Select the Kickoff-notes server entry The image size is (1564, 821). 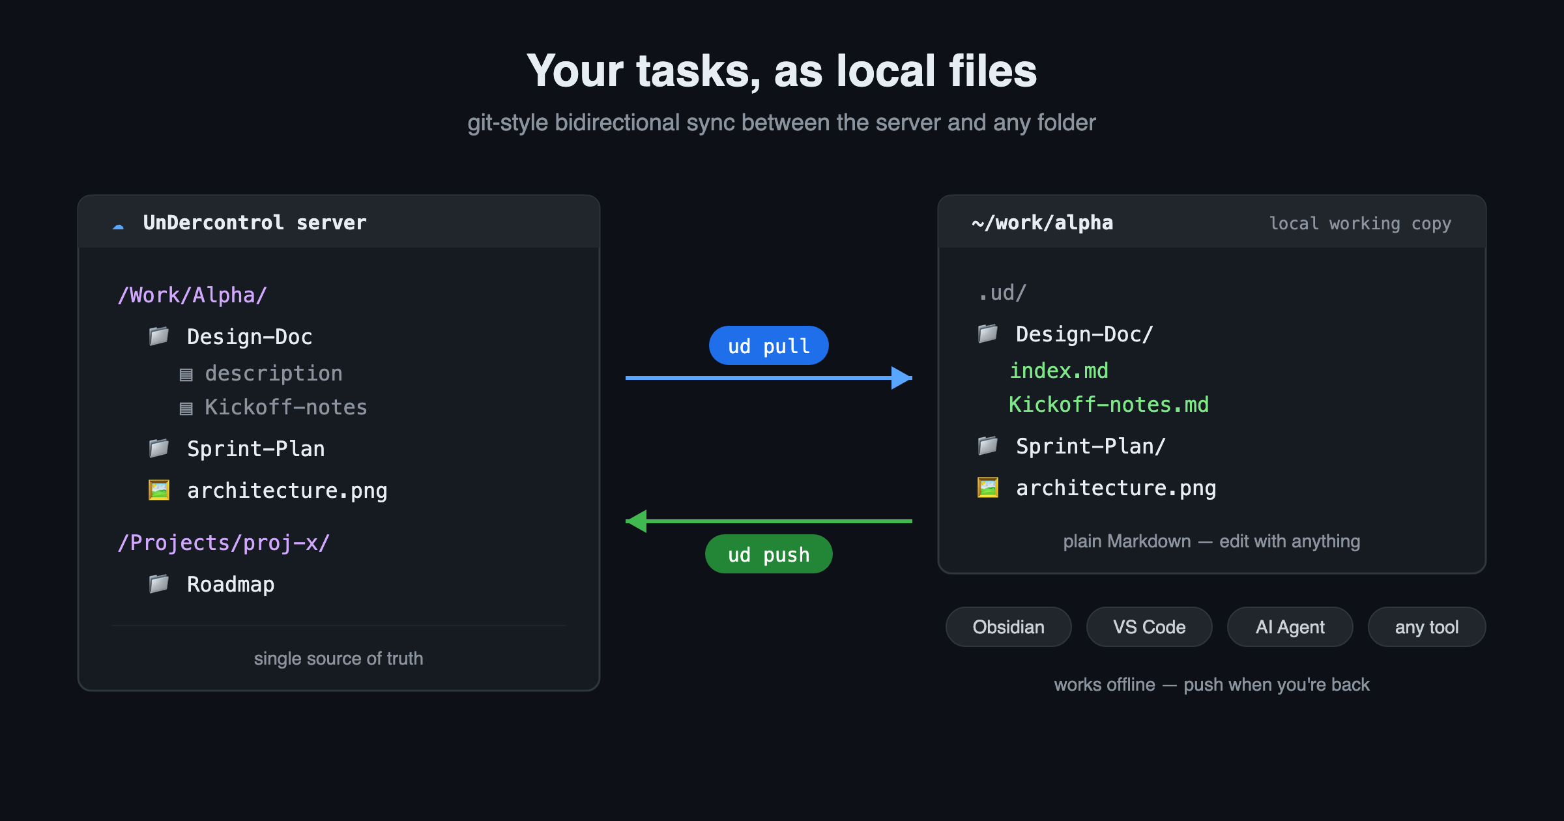pyautogui.click(x=286, y=407)
